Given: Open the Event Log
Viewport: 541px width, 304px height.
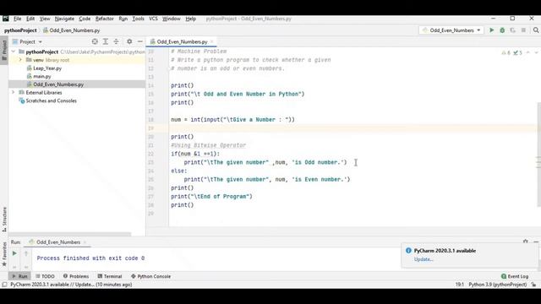Looking at the screenshot, I should pos(515,276).
